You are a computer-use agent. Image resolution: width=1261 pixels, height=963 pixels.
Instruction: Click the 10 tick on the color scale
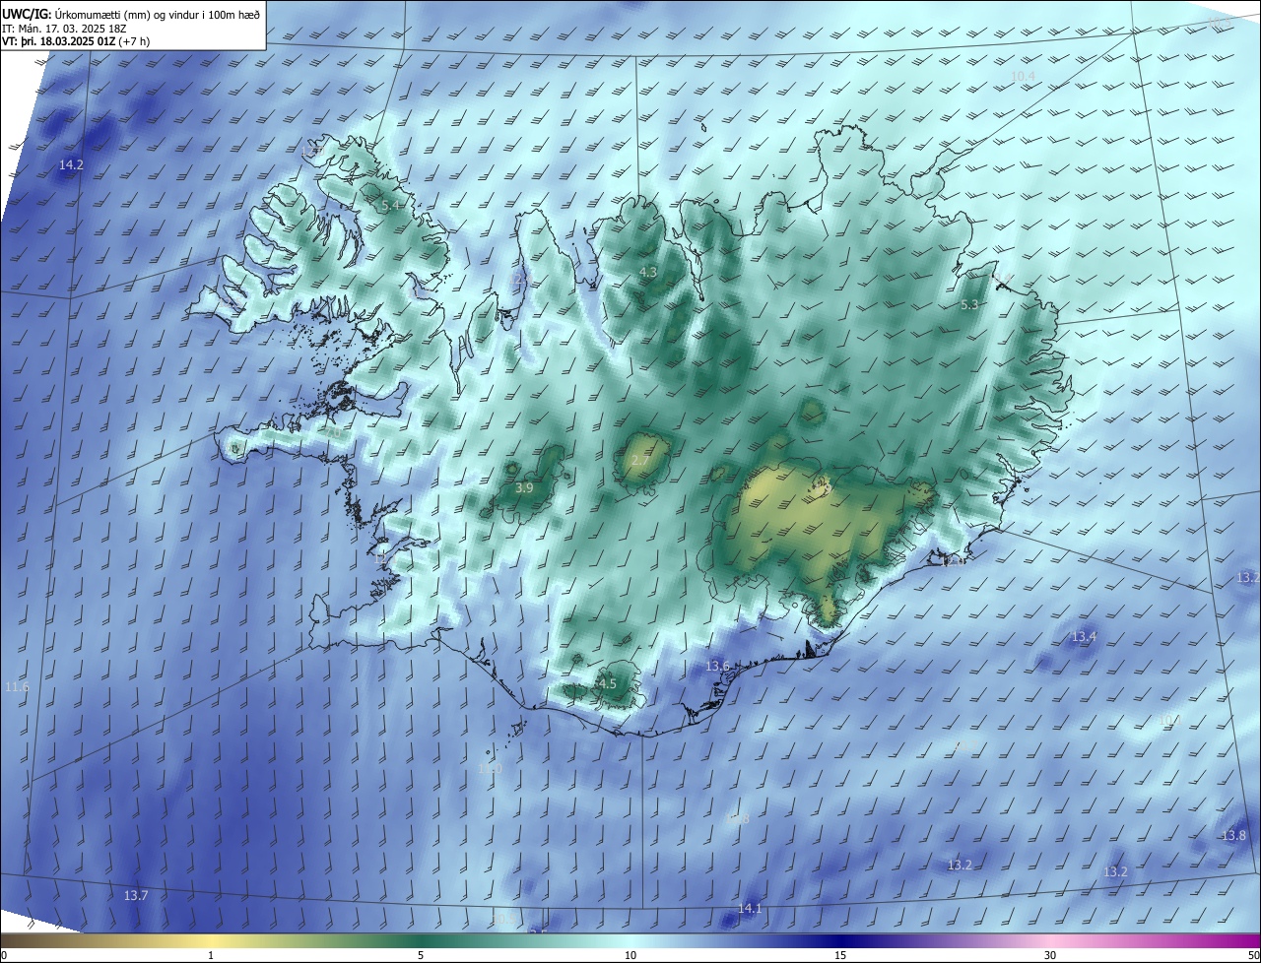coord(630,955)
